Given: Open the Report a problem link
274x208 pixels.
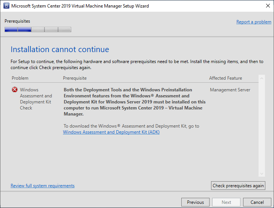Looking at the screenshot, I should 254,22.
